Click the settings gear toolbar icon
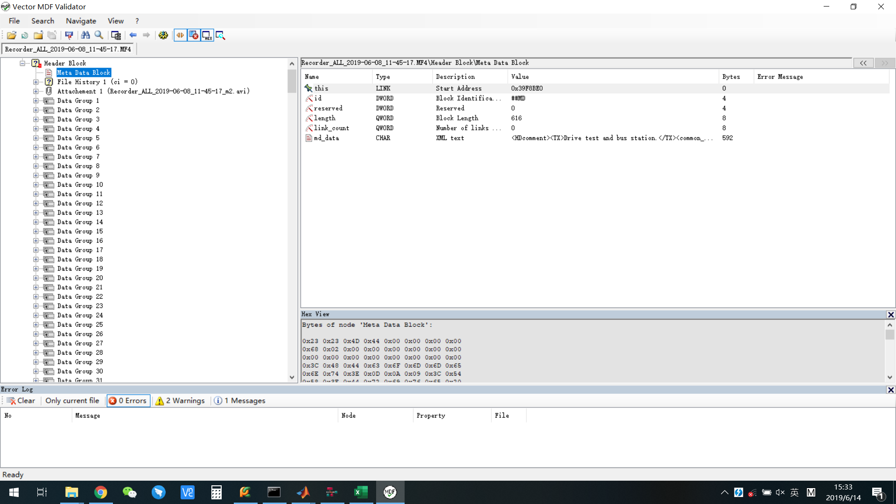This screenshot has width=896, height=504. click(x=163, y=35)
